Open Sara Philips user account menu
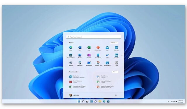This screenshot has height=109, width=187. tap(74, 95)
